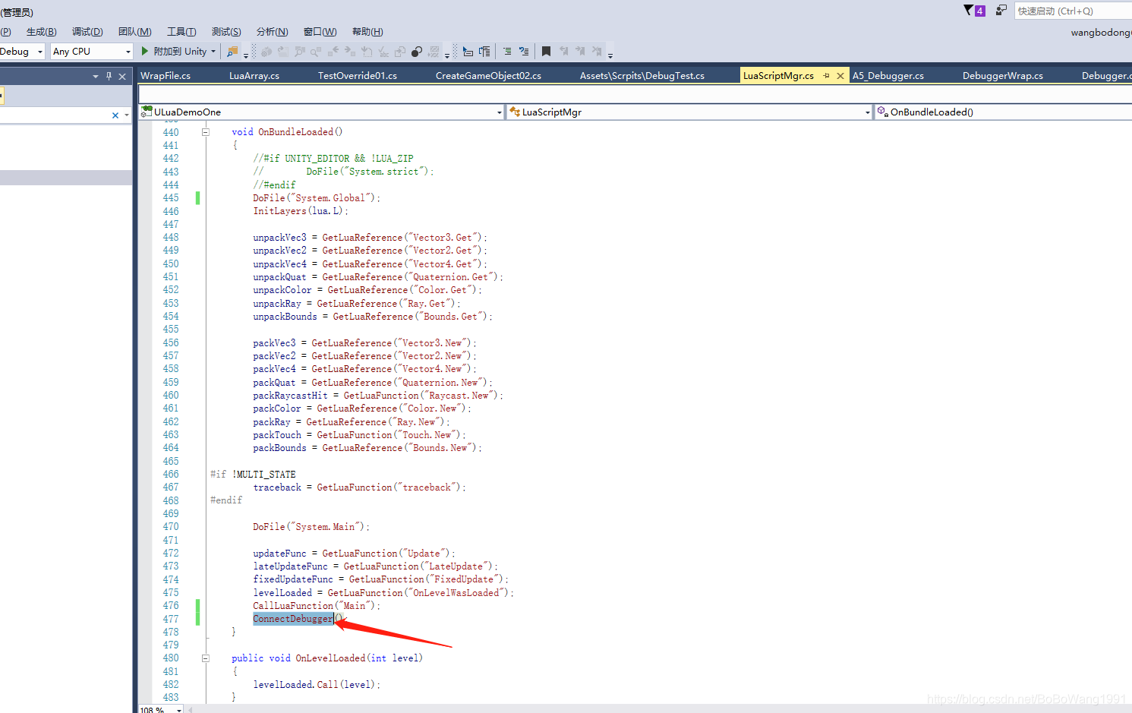Click the 快速启动 Quick Launch search box
This screenshot has height=713, width=1132.
tap(1073, 11)
